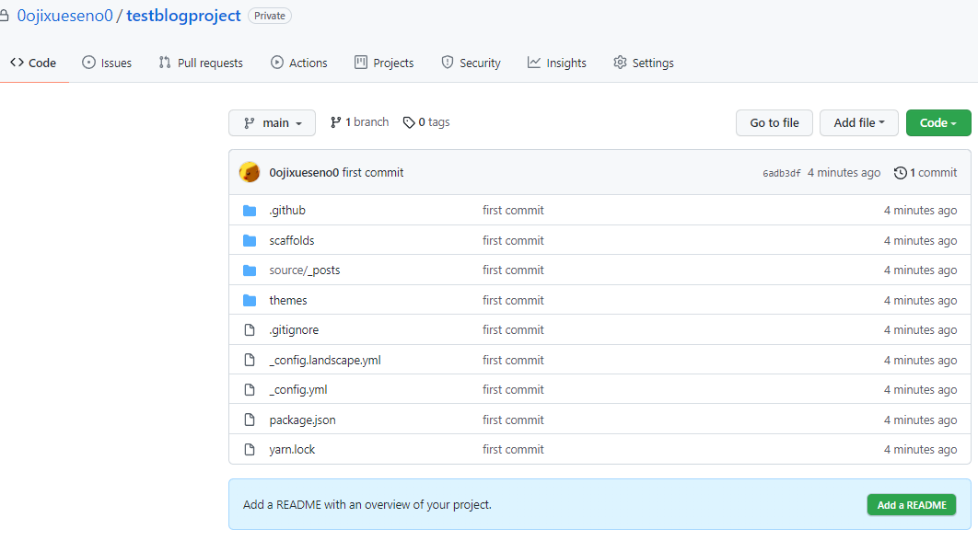Open the _config.landscape.yml file
The height and width of the screenshot is (552, 978).
point(325,360)
